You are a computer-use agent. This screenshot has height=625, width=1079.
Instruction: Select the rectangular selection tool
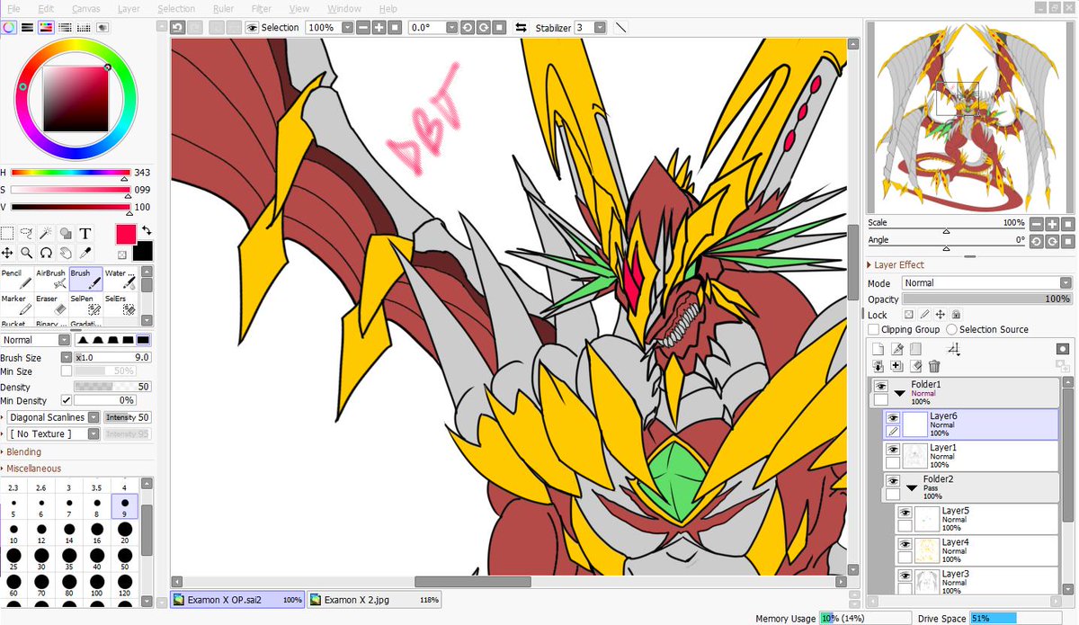7,233
